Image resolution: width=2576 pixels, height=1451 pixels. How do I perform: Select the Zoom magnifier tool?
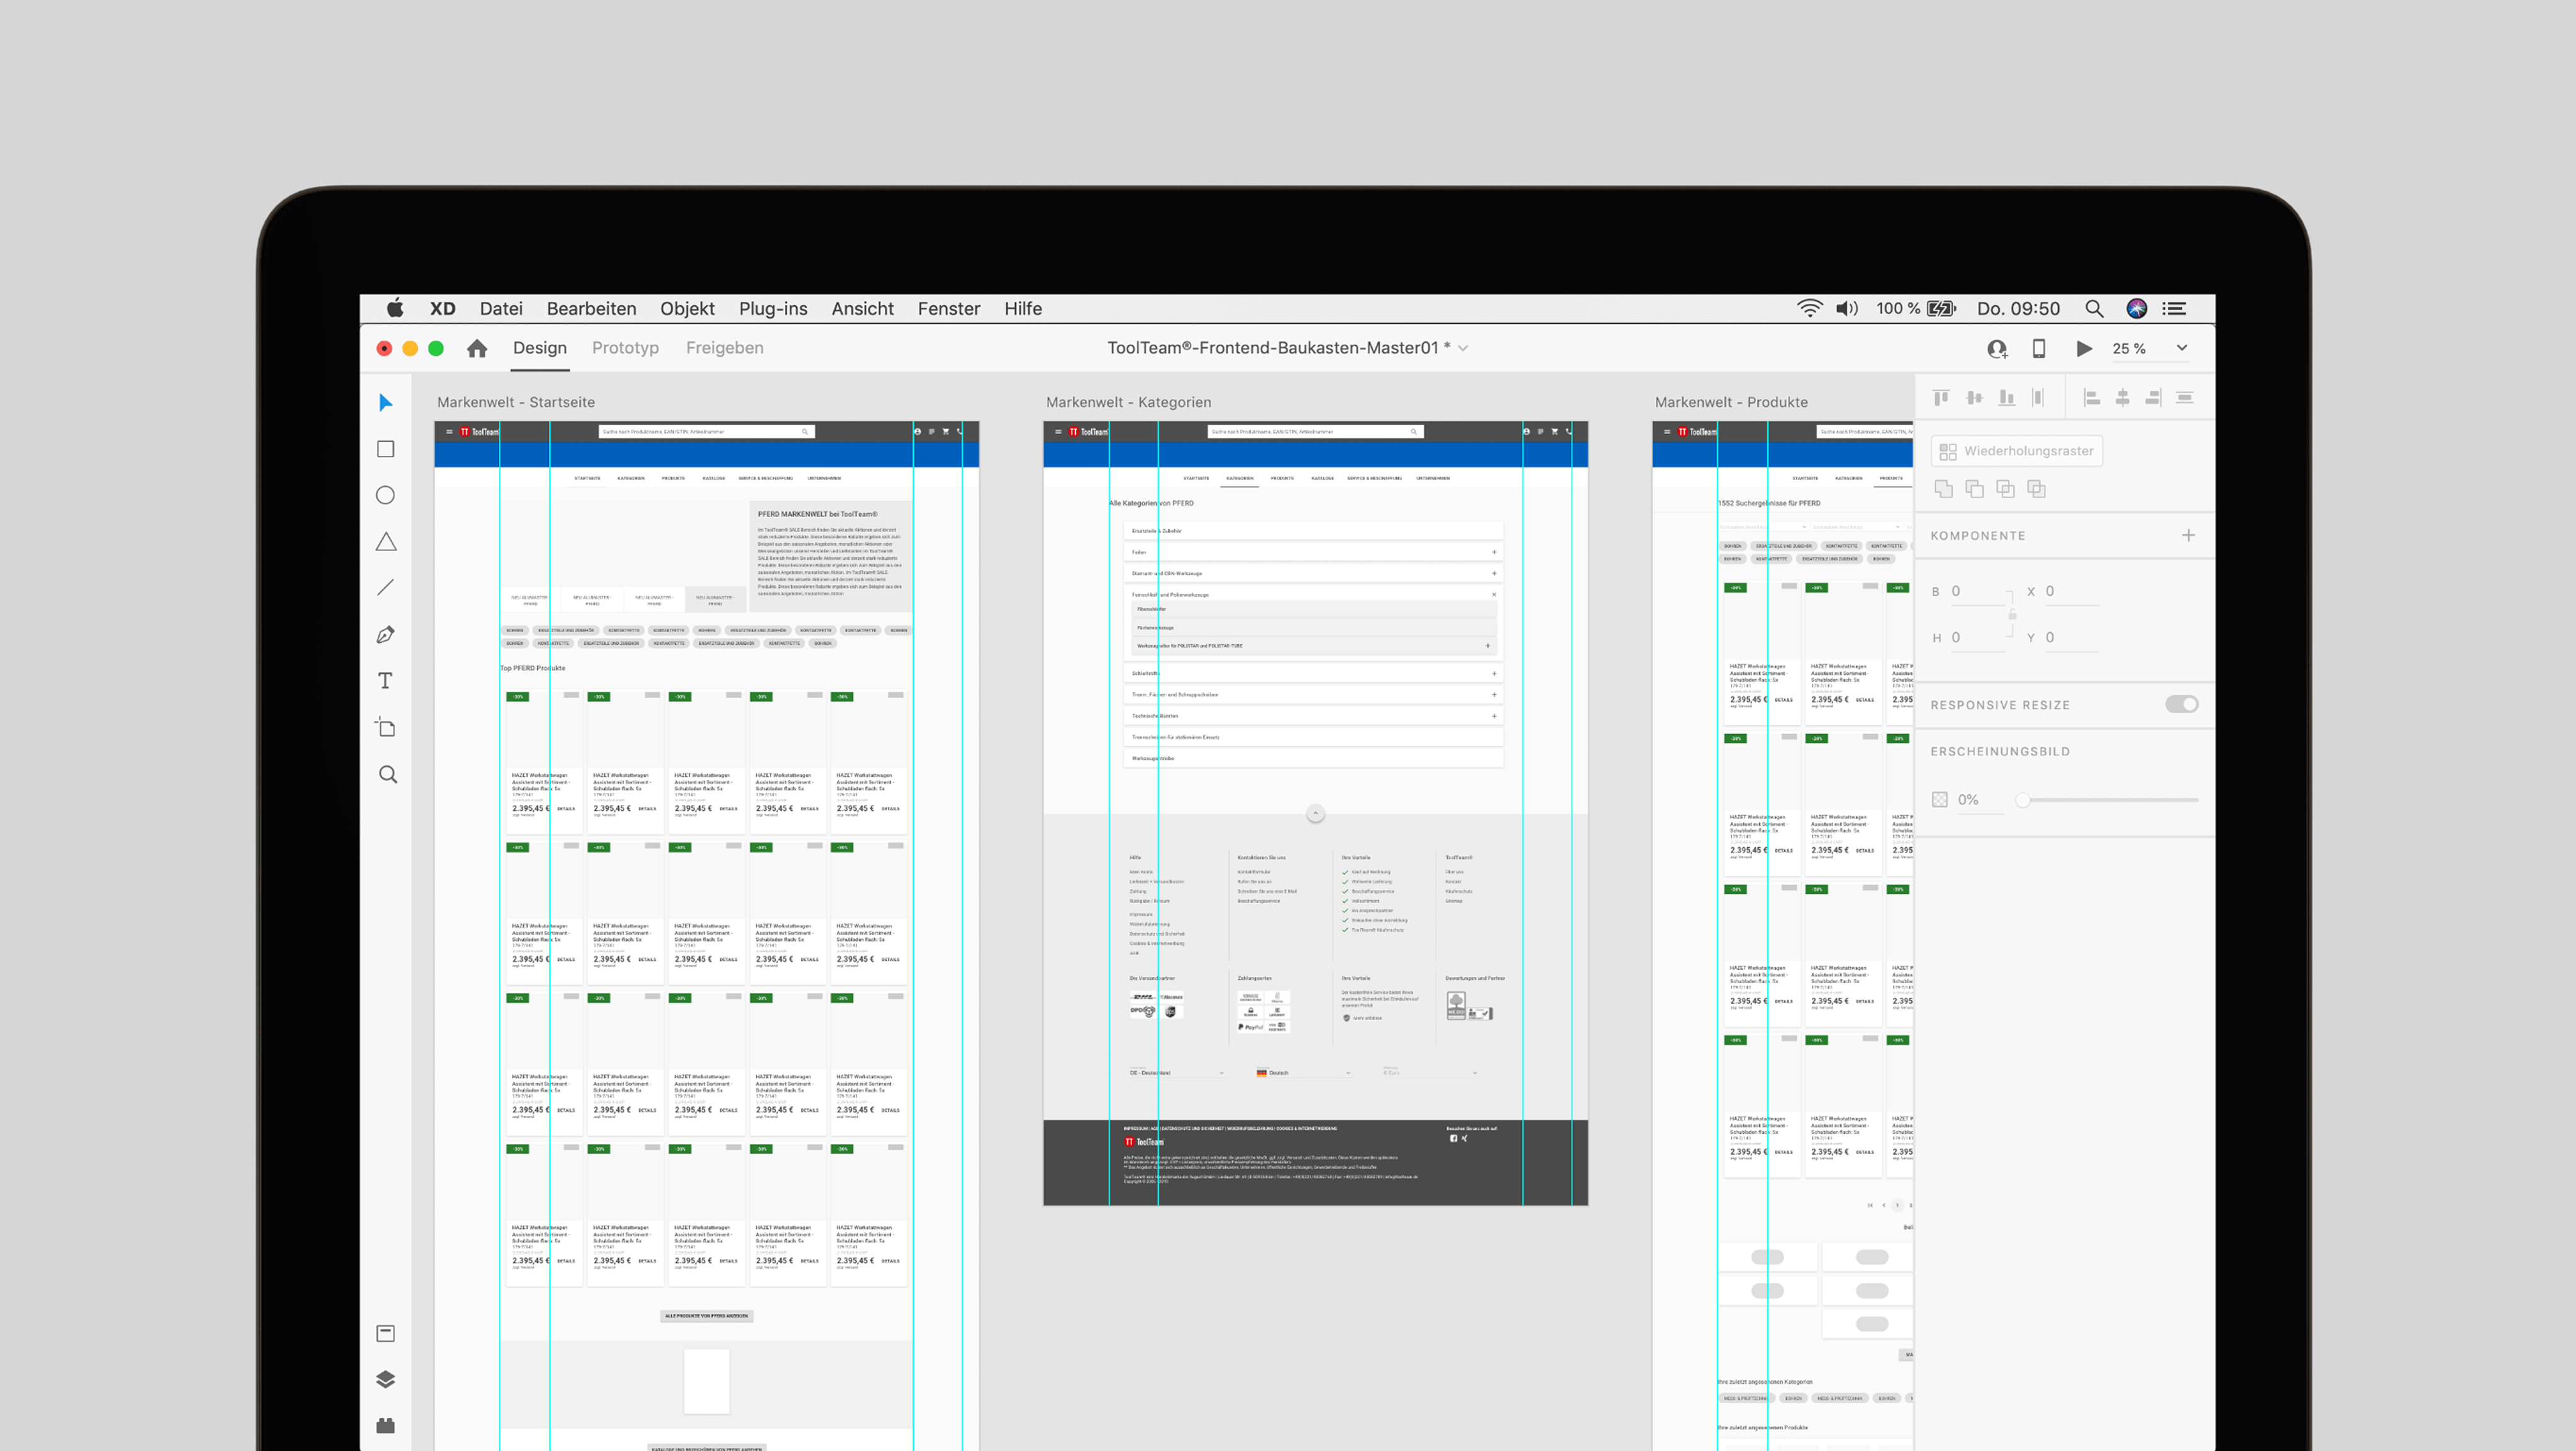coord(388,775)
